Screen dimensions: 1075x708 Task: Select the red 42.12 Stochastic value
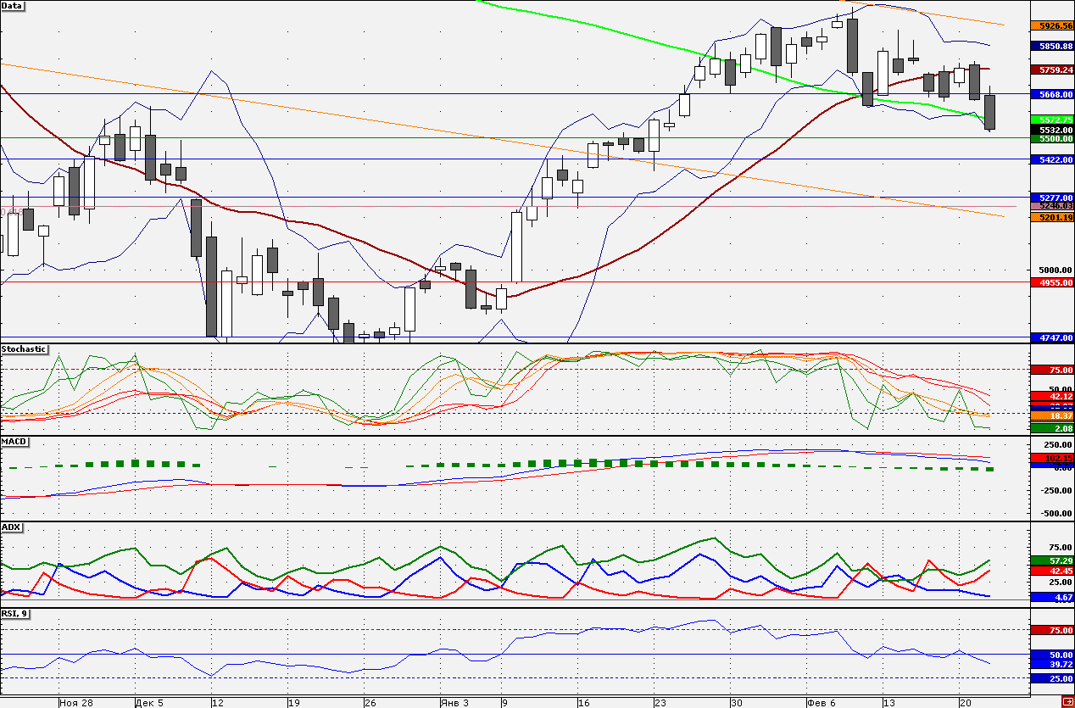point(1051,396)
